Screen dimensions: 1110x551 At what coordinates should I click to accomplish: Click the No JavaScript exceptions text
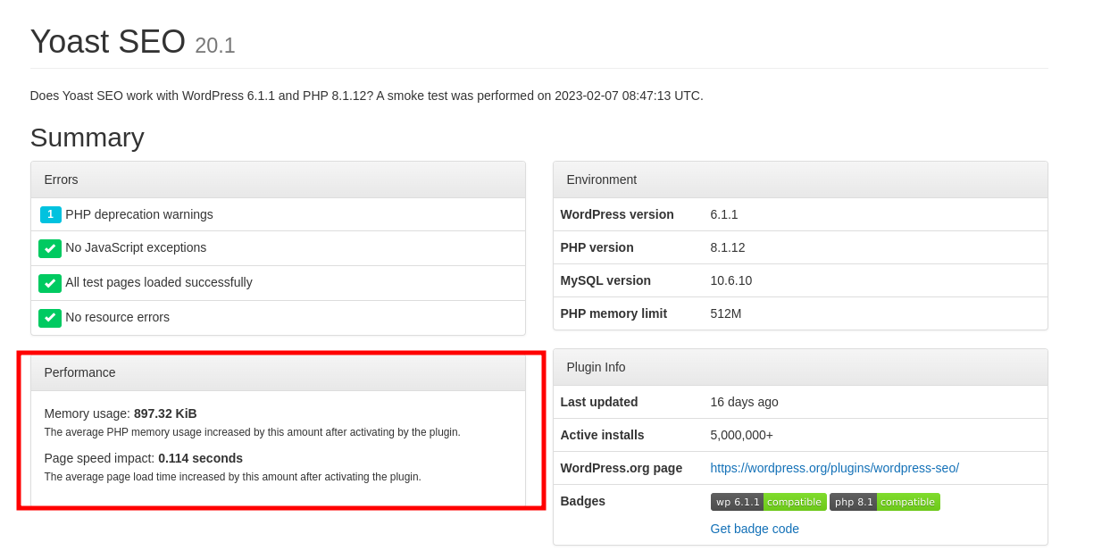[x=136, y=247]
